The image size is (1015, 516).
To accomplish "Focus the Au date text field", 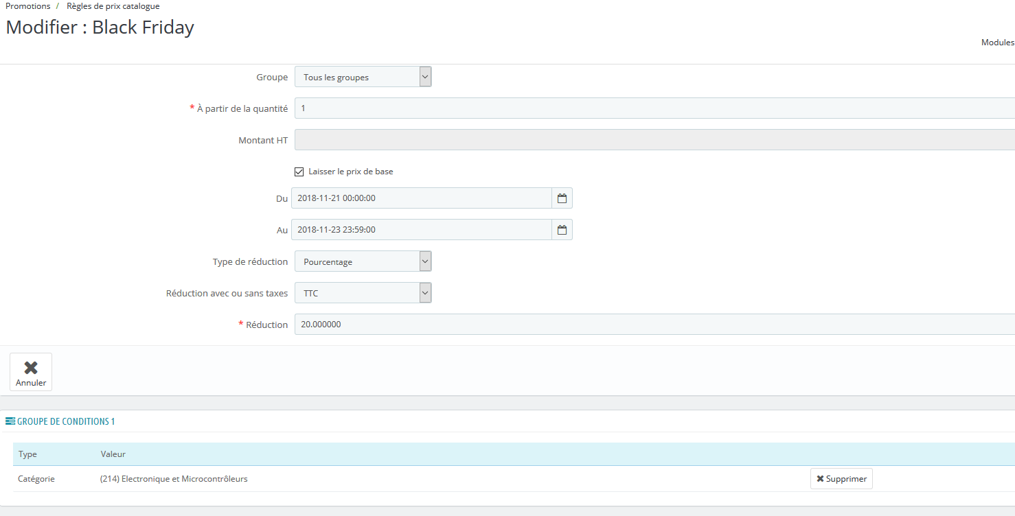I will pos(422,230).
